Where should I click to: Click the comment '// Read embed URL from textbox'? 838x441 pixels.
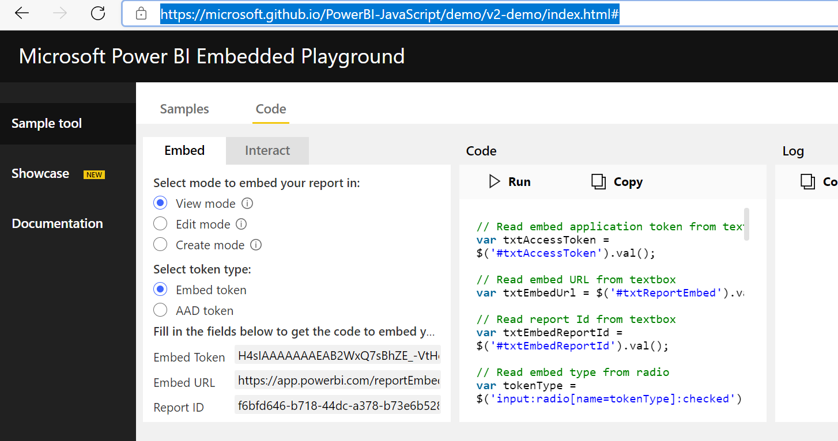pyautogui.click(x=576, y=279)
